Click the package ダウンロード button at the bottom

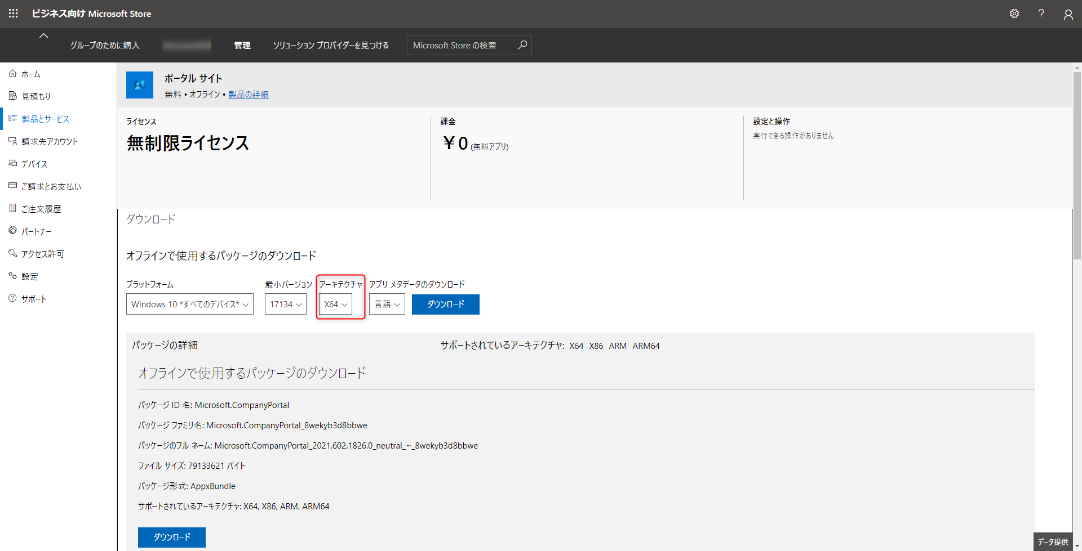tap(172, 537)
